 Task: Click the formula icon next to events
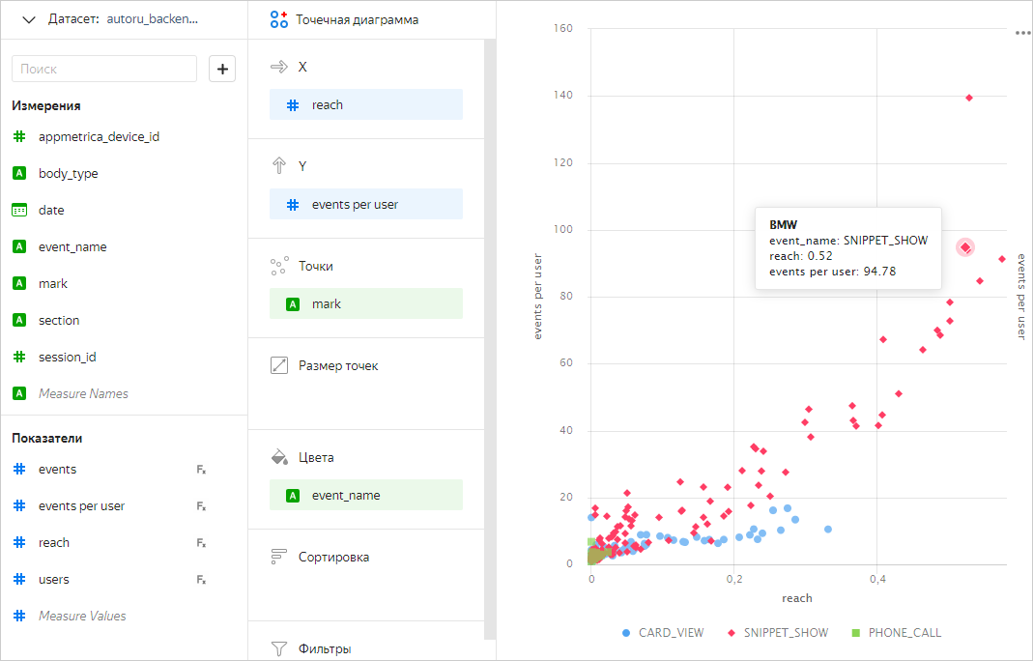(201, 470)
